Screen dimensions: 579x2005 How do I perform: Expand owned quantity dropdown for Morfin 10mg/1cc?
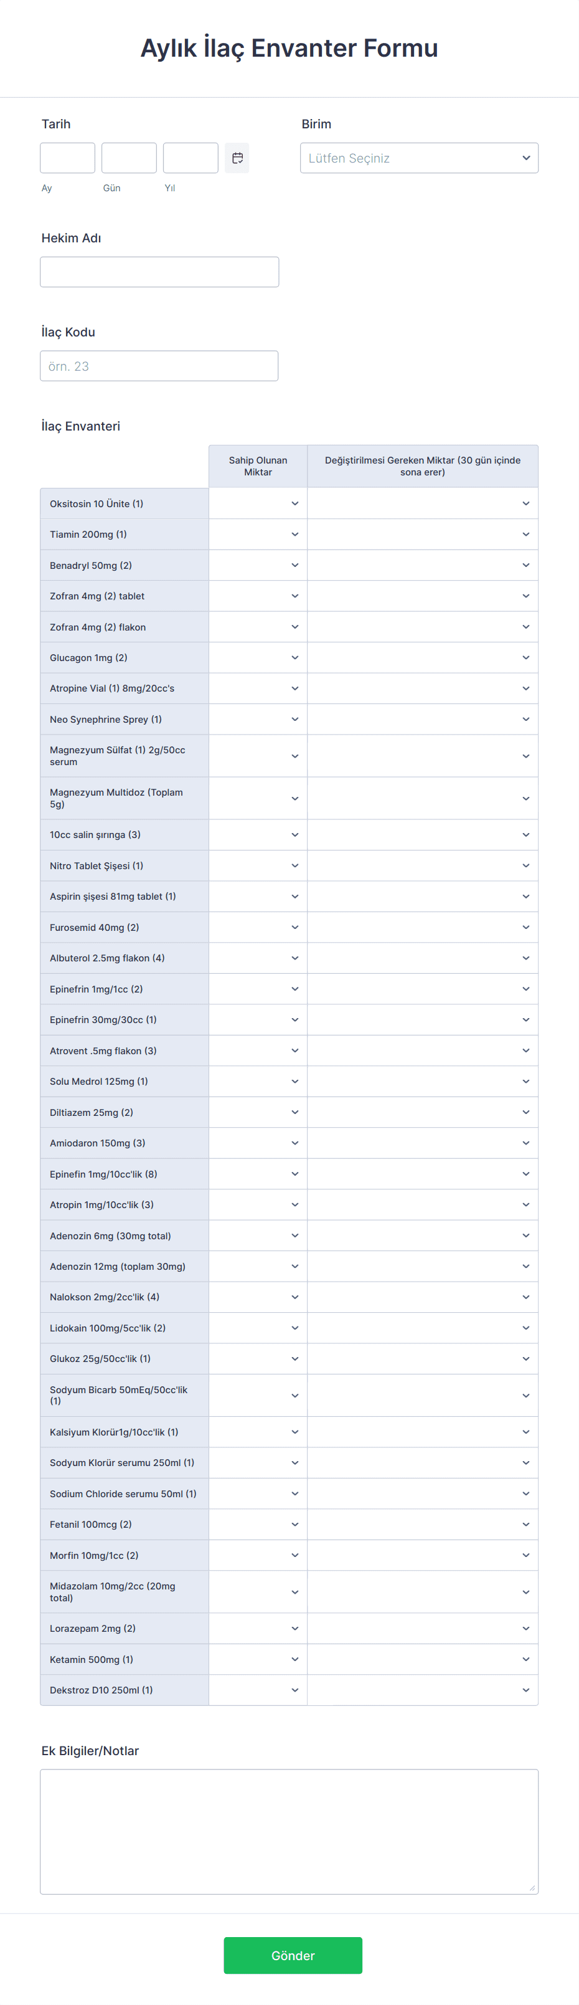258,1555
